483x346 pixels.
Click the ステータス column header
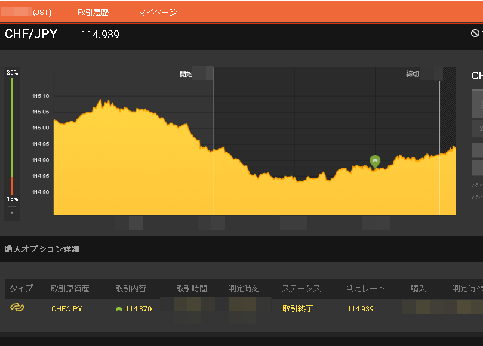point(302,289)
